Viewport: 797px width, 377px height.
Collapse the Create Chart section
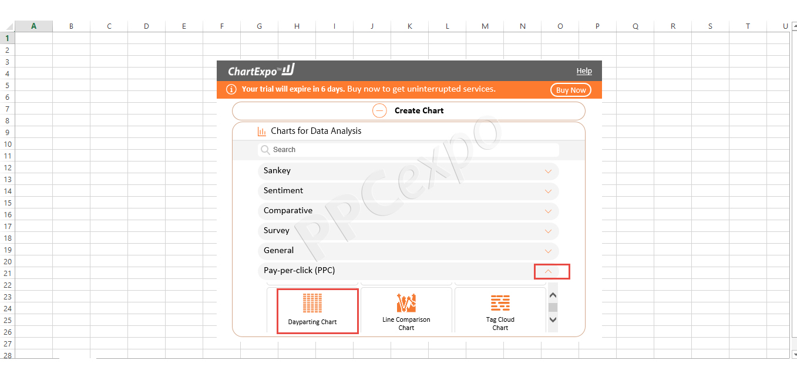(409, 110)
